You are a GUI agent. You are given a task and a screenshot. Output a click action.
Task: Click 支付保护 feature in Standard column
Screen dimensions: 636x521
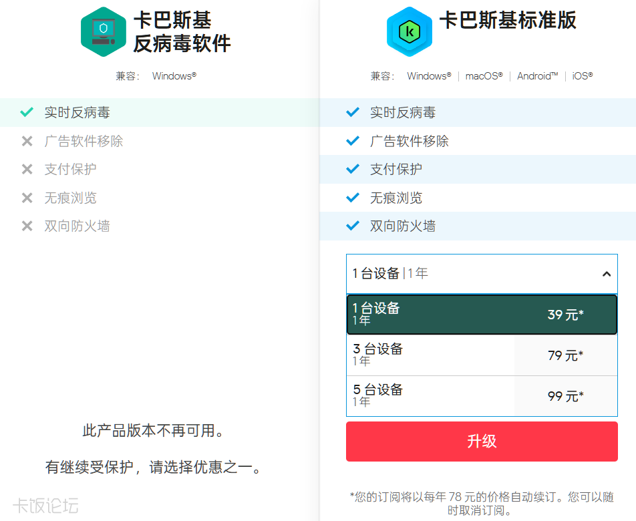(x=396, y=169)
